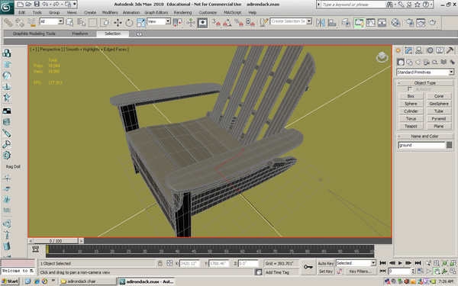Switch to the Freeform ribbon tab

click(79, 34)
